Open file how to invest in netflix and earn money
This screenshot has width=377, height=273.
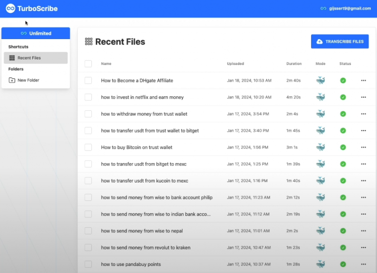tap(142, 97)
